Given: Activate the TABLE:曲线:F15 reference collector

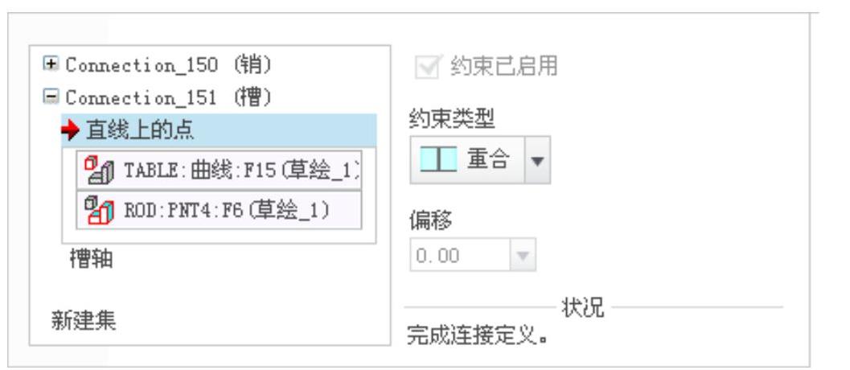Looking at the screenshot, I should pos(219,170).
